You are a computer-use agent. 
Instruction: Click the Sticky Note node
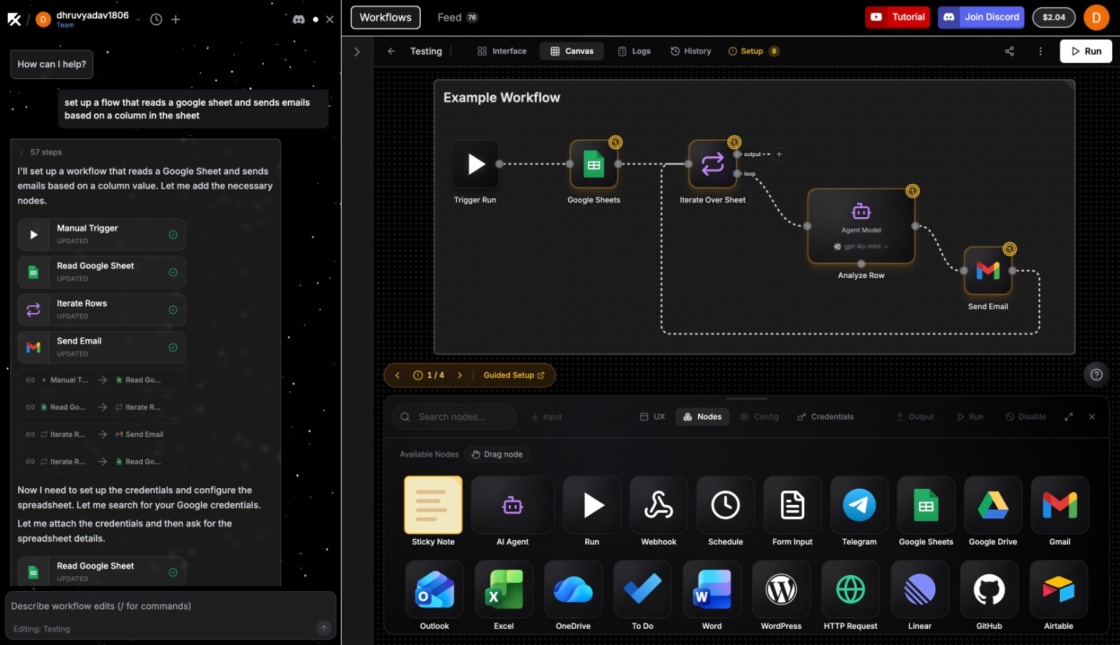433,506
